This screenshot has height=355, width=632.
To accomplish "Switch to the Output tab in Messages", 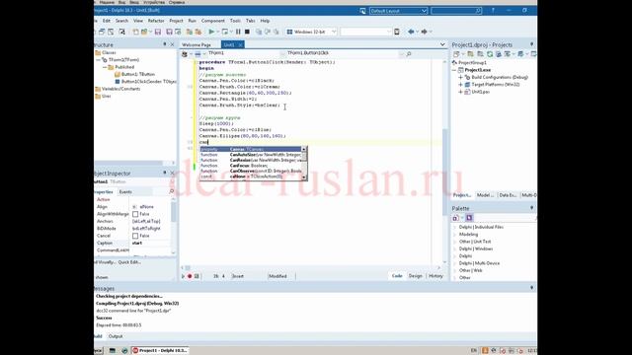I will [x=116, y=336].
